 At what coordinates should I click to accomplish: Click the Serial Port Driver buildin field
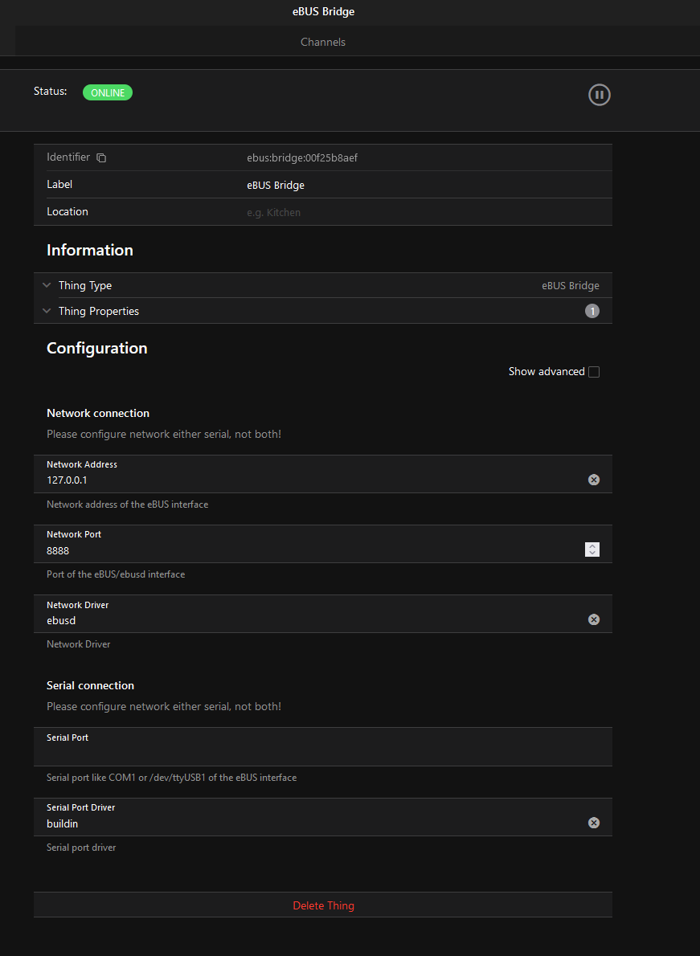tap(305, 823)
